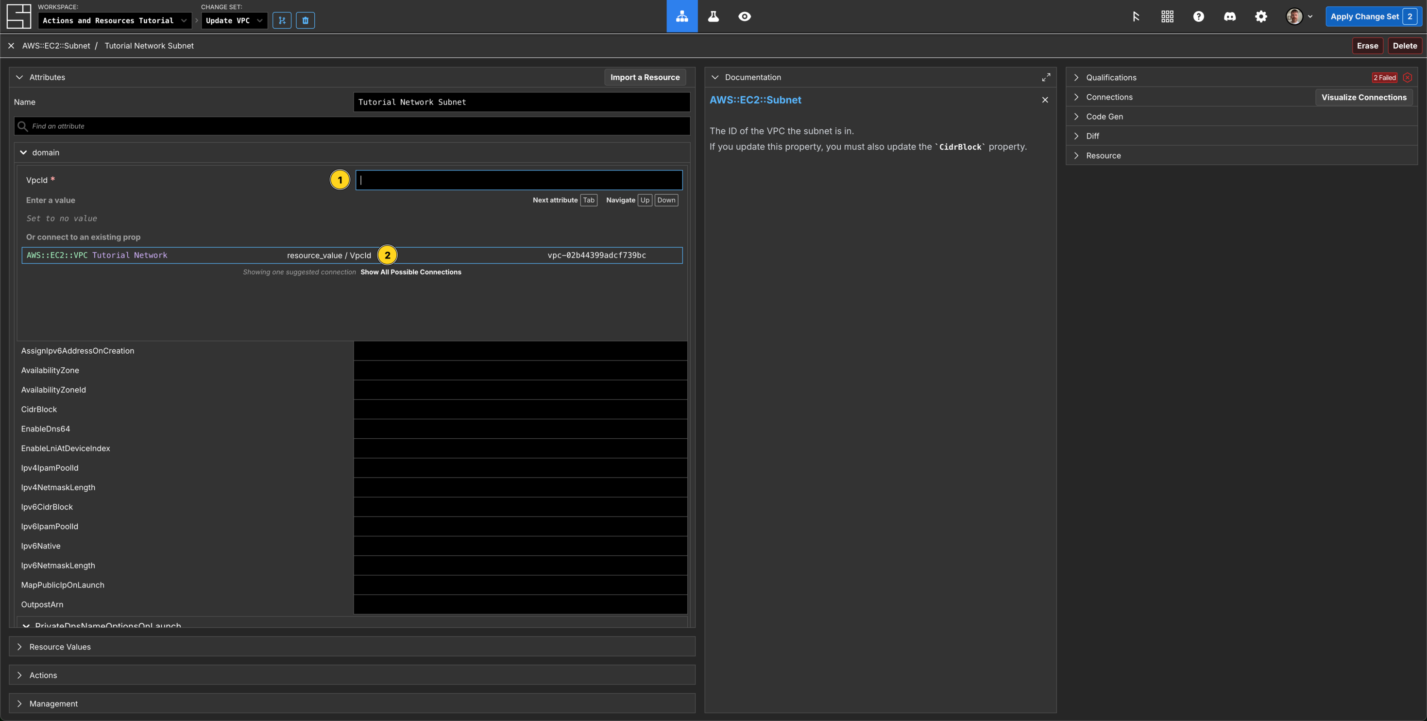
Task: Open the settings gear icon
Action: [x=1261, y=17]
